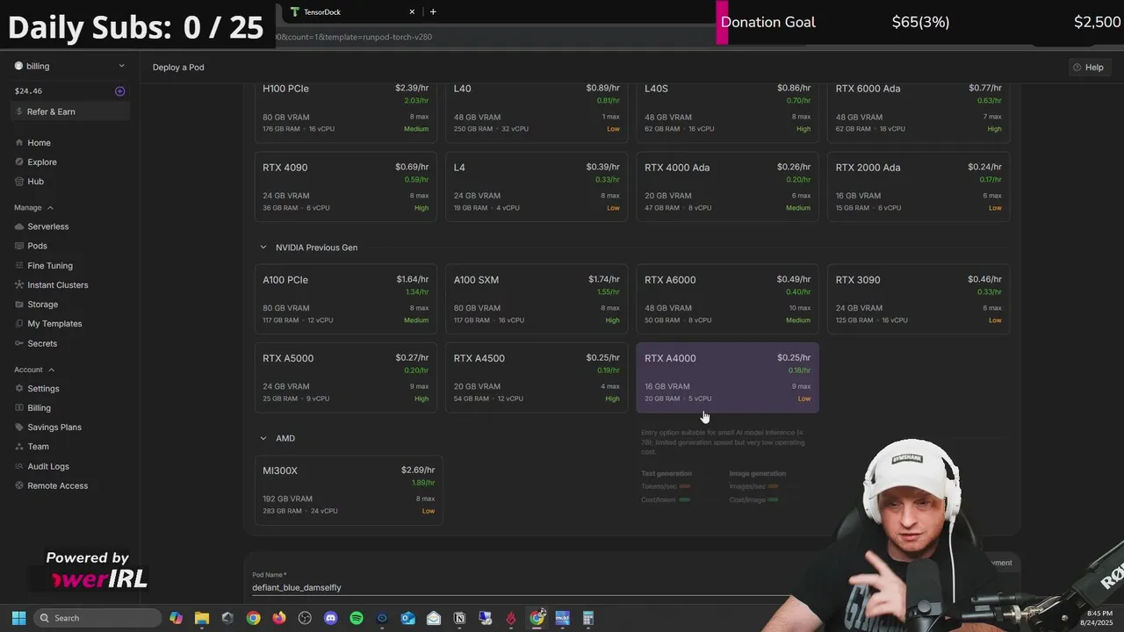Screen dimensions: 1124x632
Task: Add credits with the purple plus icon
Action: (x=120, y=91)
